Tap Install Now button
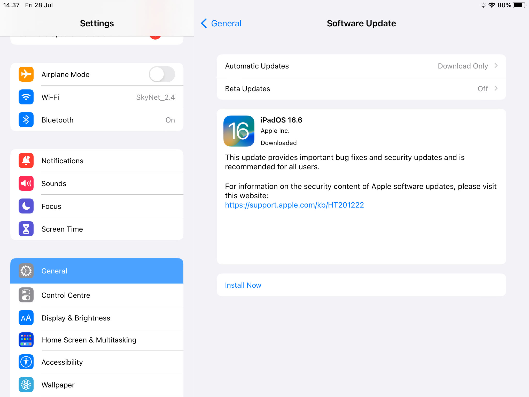 click(243, 285)
